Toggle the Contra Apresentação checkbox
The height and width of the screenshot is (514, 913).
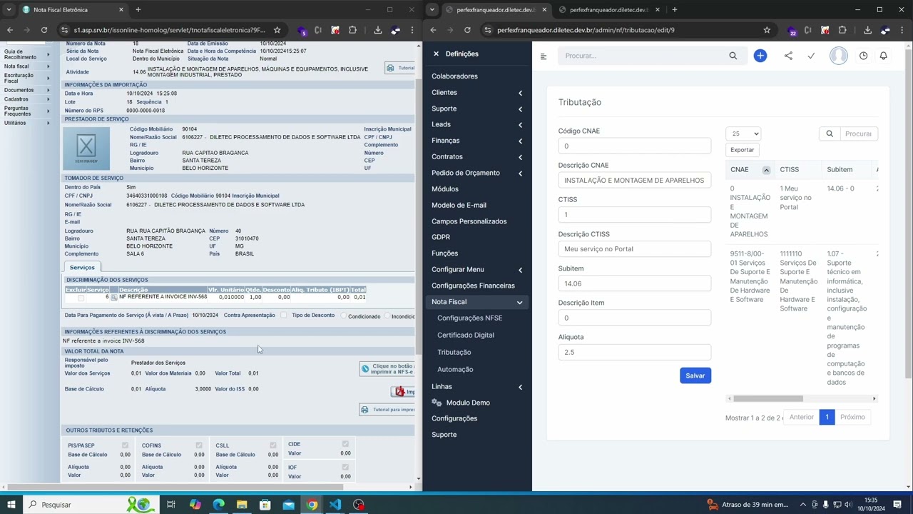(x=284, y=315)
